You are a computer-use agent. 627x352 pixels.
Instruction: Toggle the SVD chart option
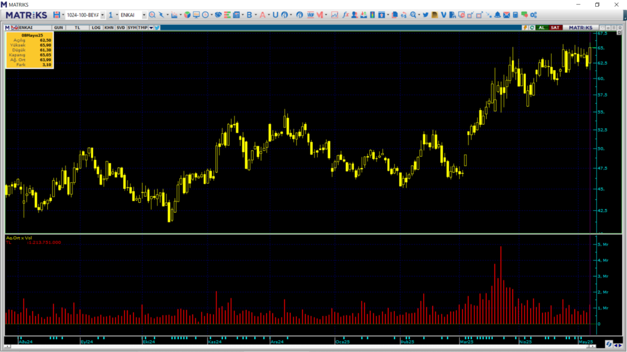pos(121,28)
